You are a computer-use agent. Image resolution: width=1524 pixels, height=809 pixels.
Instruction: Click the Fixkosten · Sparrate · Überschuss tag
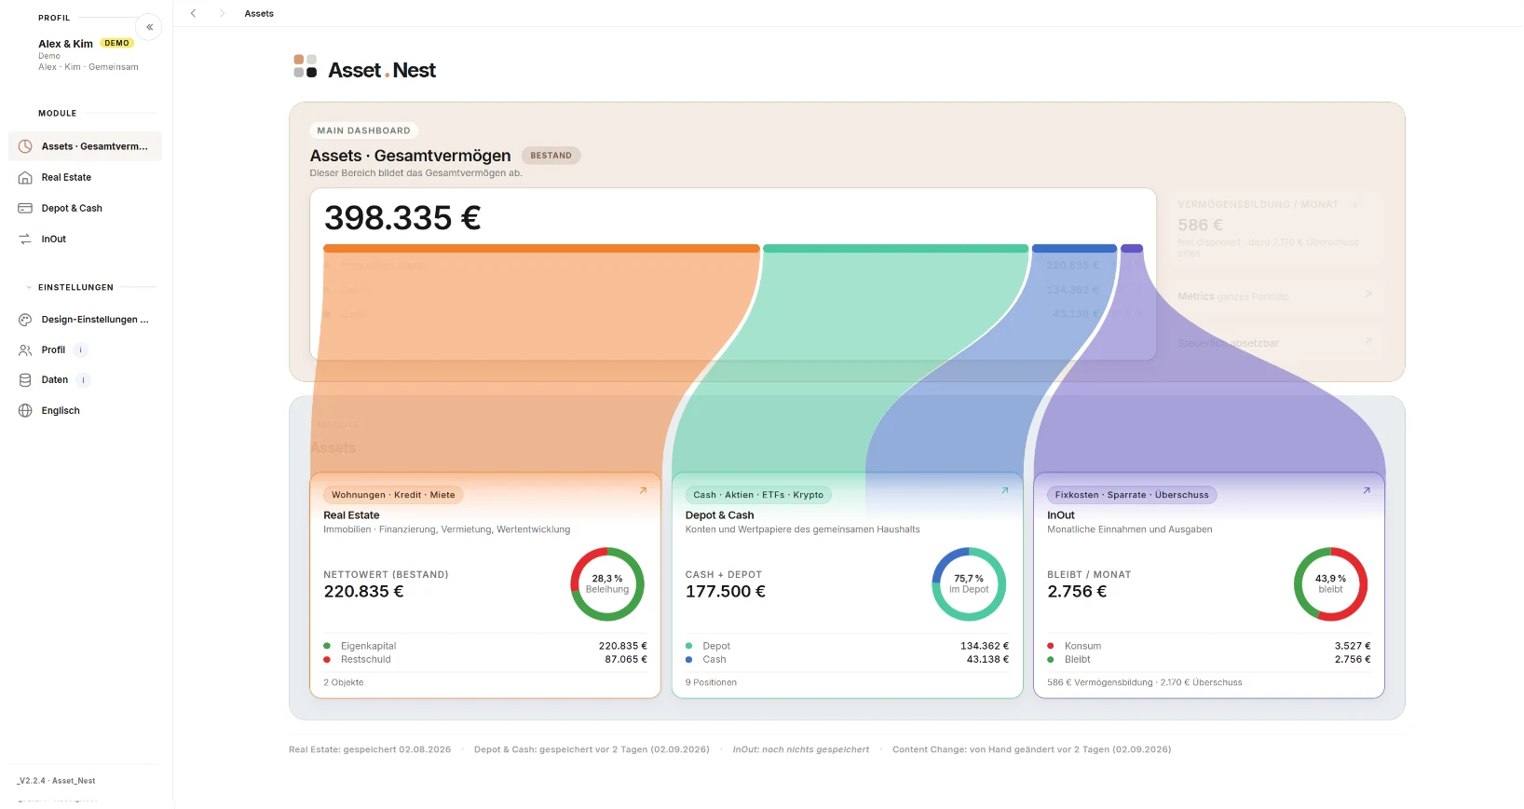coord(1132,495)
